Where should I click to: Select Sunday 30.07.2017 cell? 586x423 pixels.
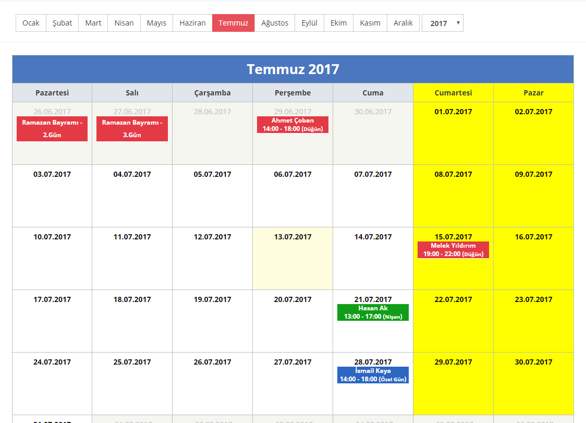(534, 383)
